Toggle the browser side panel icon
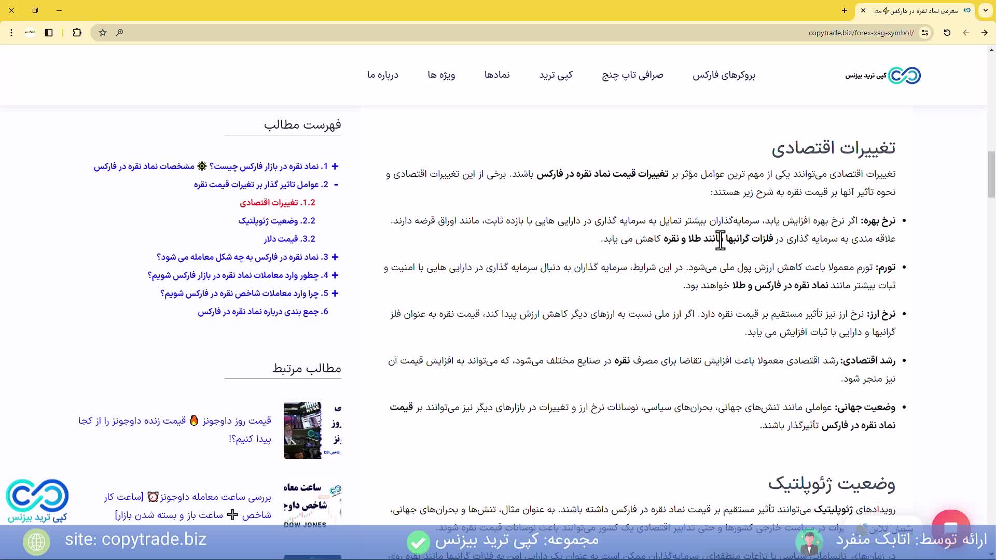Screen dimensions: 996x560 coord(49,33)
